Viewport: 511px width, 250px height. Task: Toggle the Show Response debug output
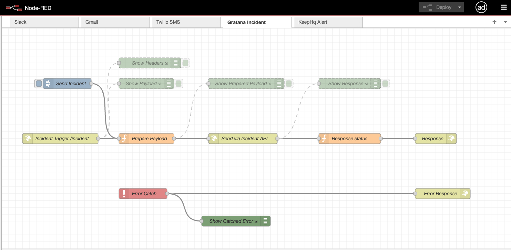coord(385,84)
